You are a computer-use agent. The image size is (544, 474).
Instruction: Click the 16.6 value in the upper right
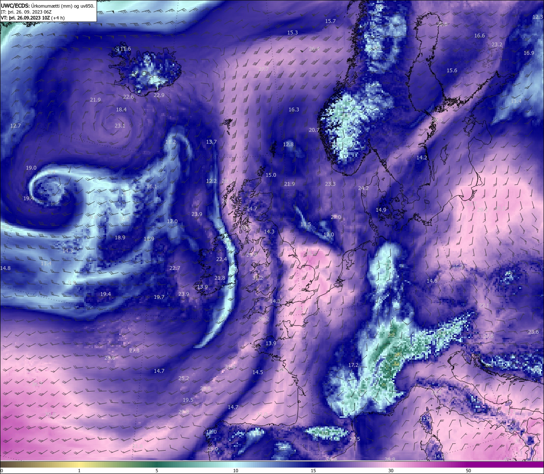[x=479, y=36]
